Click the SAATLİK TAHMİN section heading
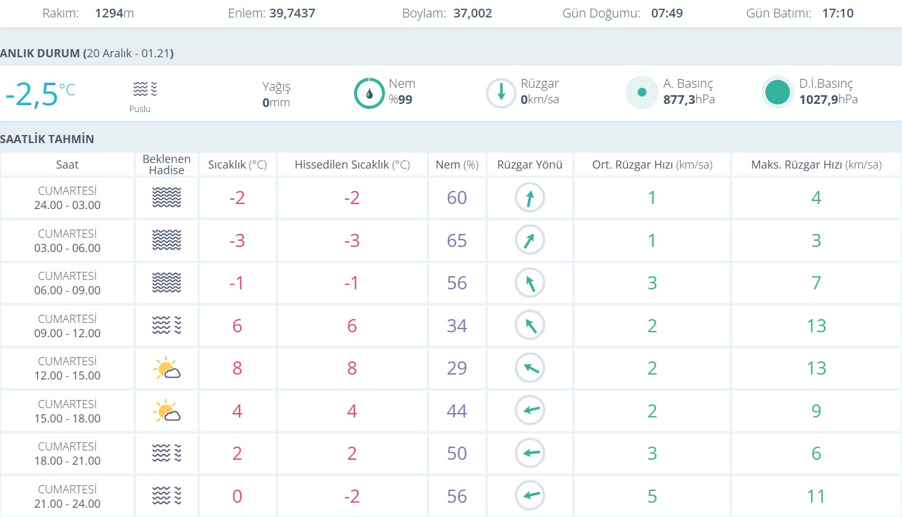 47,139
